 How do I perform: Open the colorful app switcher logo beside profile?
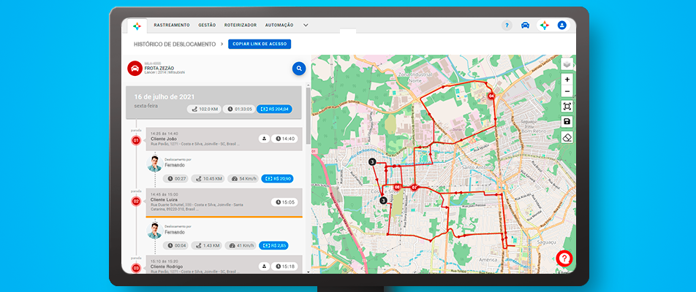coord(544,26)
